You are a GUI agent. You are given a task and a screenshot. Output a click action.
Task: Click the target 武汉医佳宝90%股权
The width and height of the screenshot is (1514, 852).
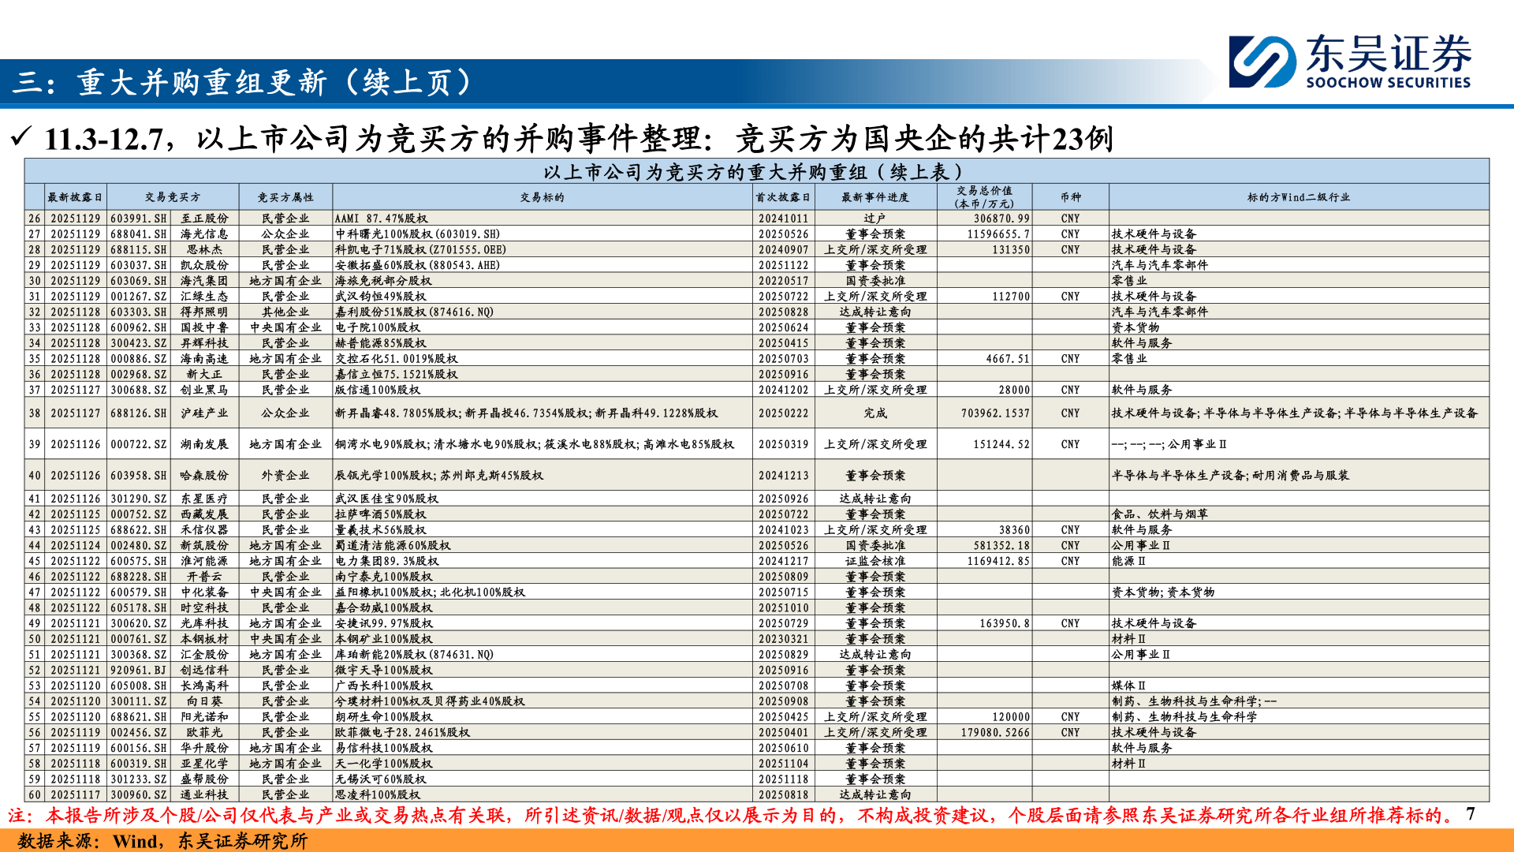386,499
